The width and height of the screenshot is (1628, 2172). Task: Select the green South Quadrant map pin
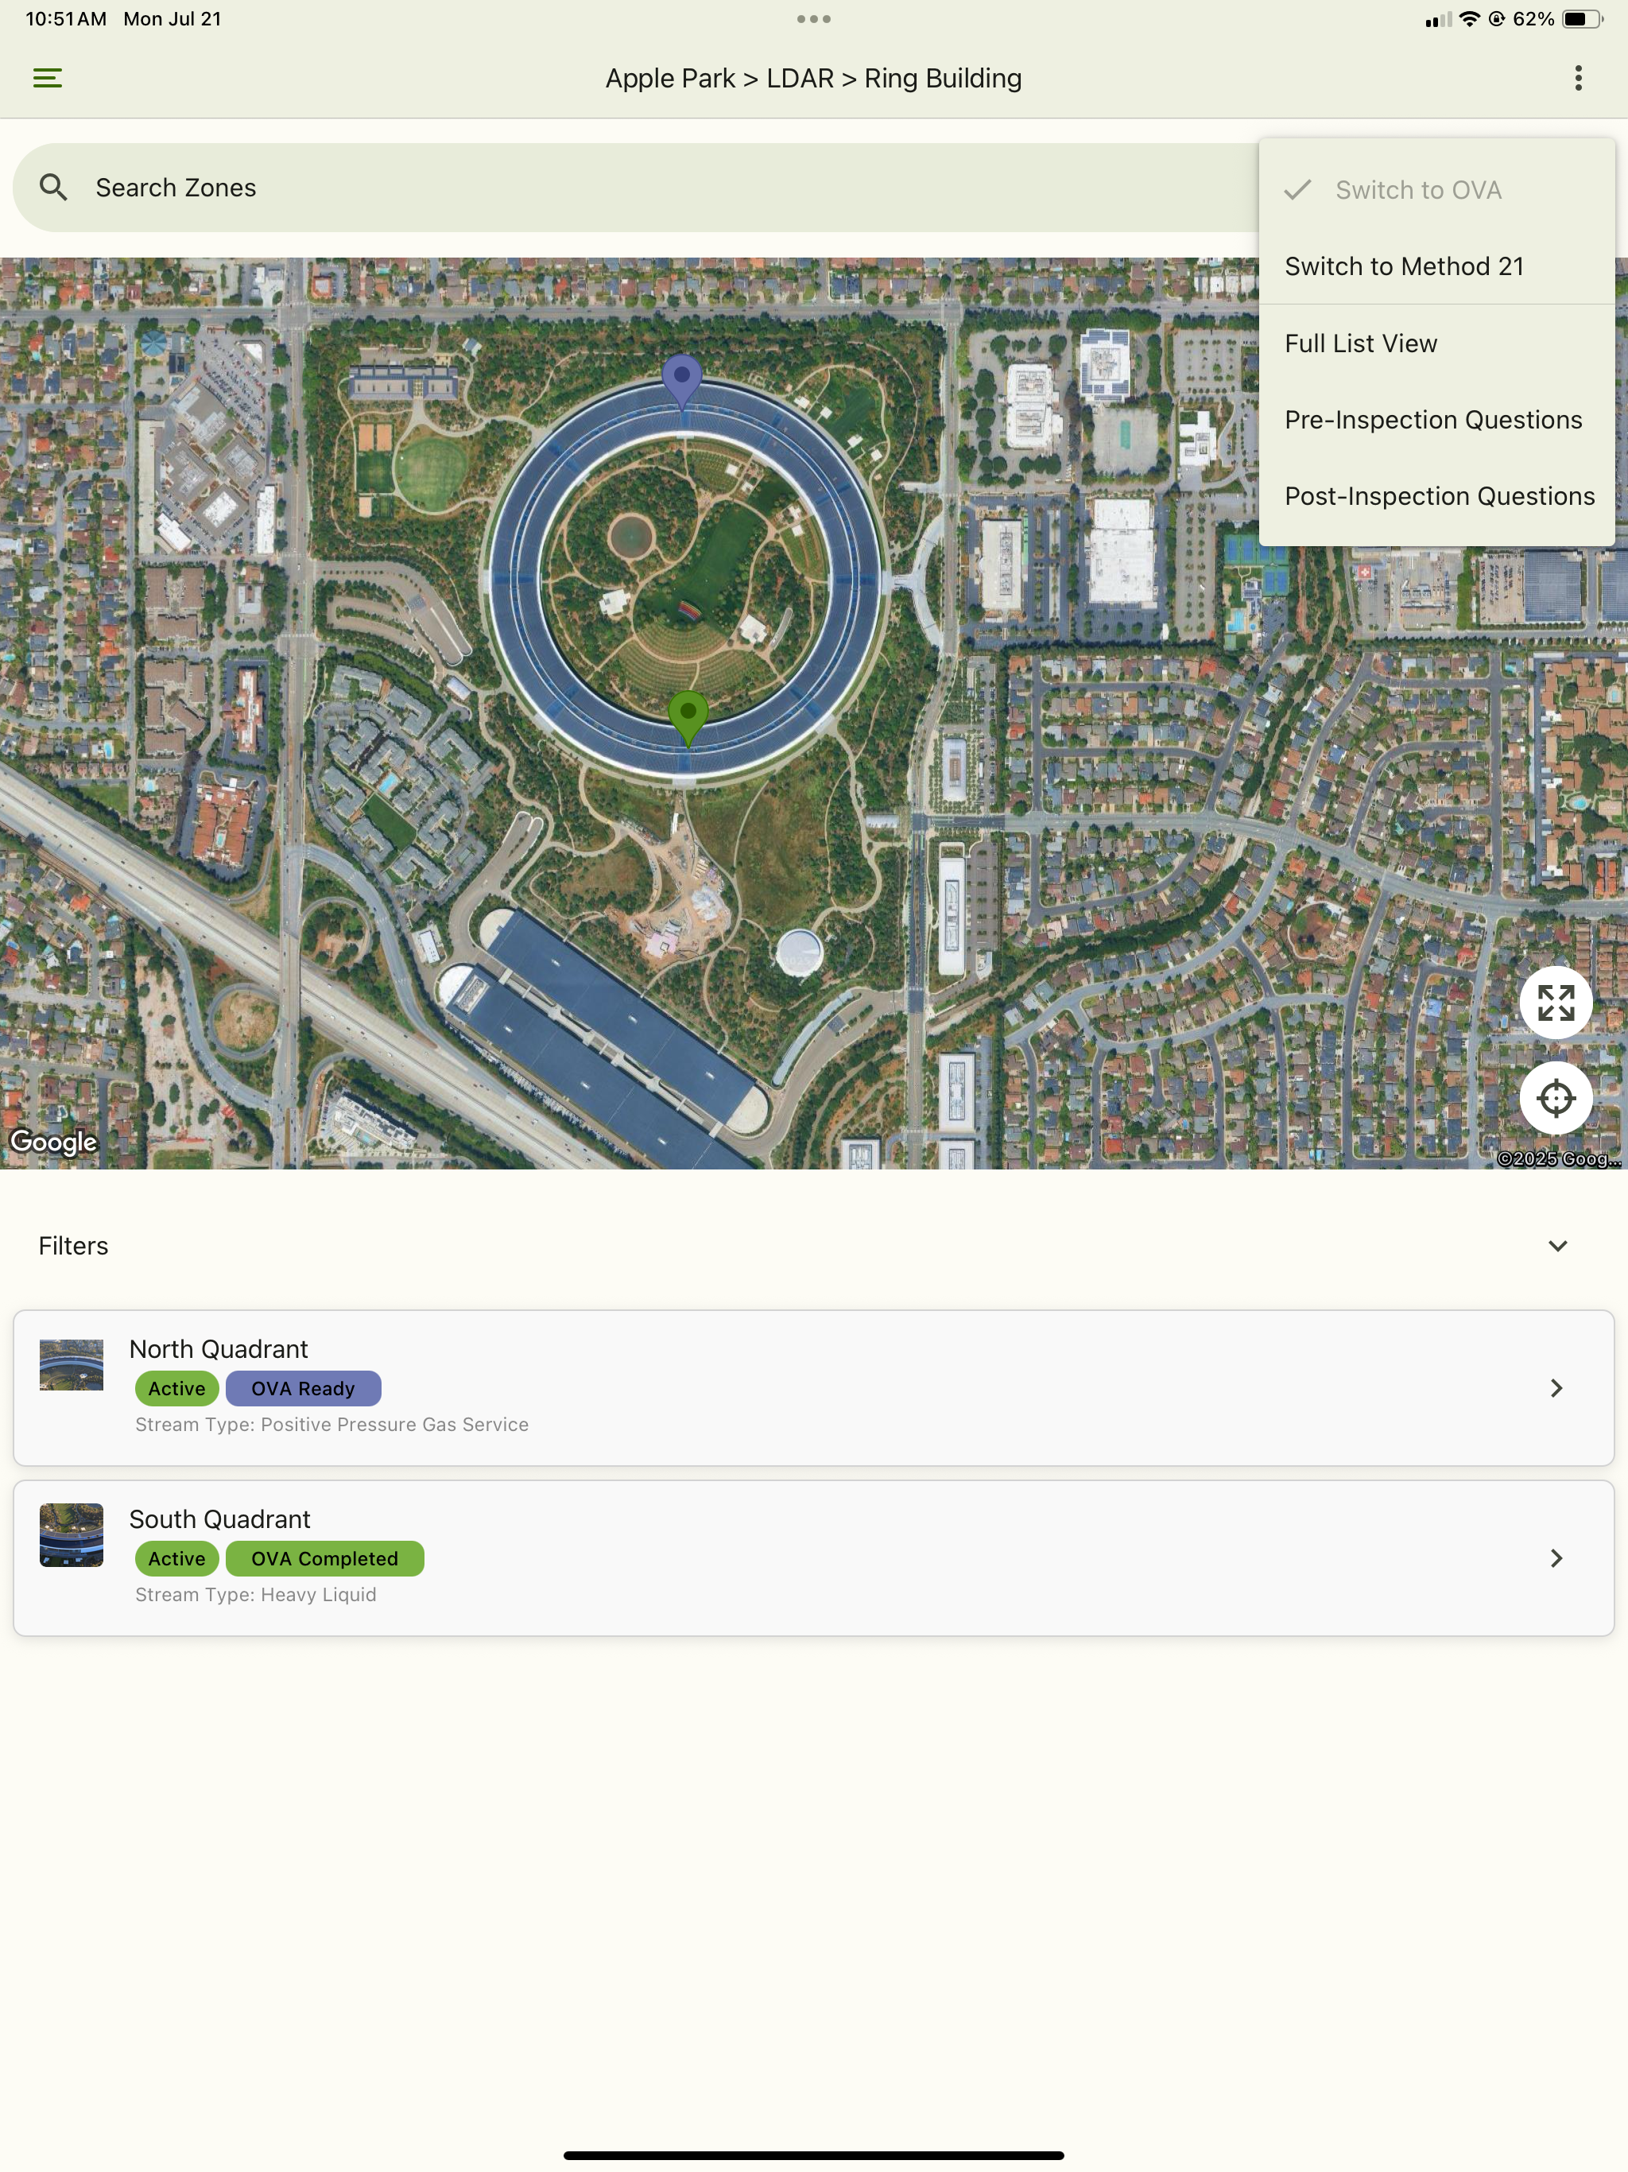(688, 717)
